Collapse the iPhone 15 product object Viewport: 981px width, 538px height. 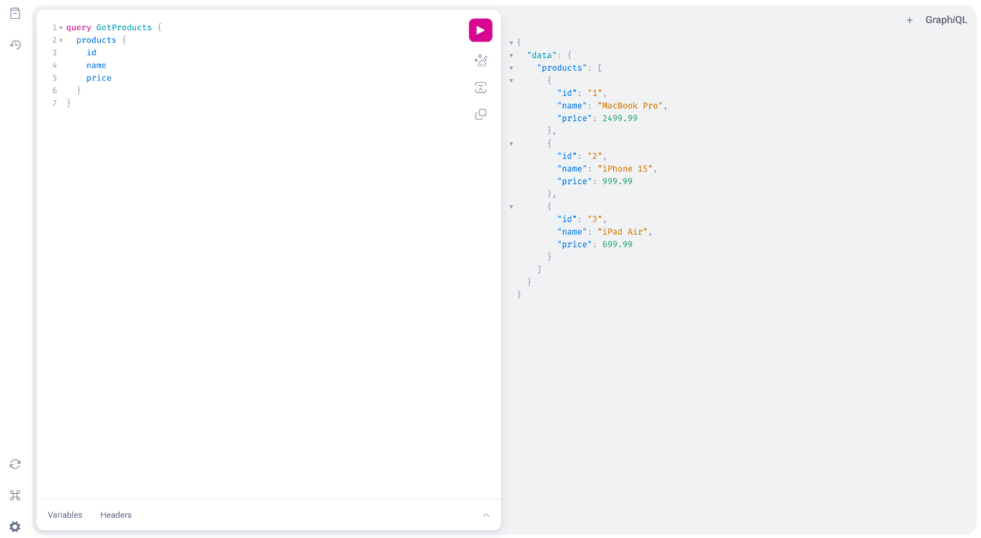(x=512, y=144)
